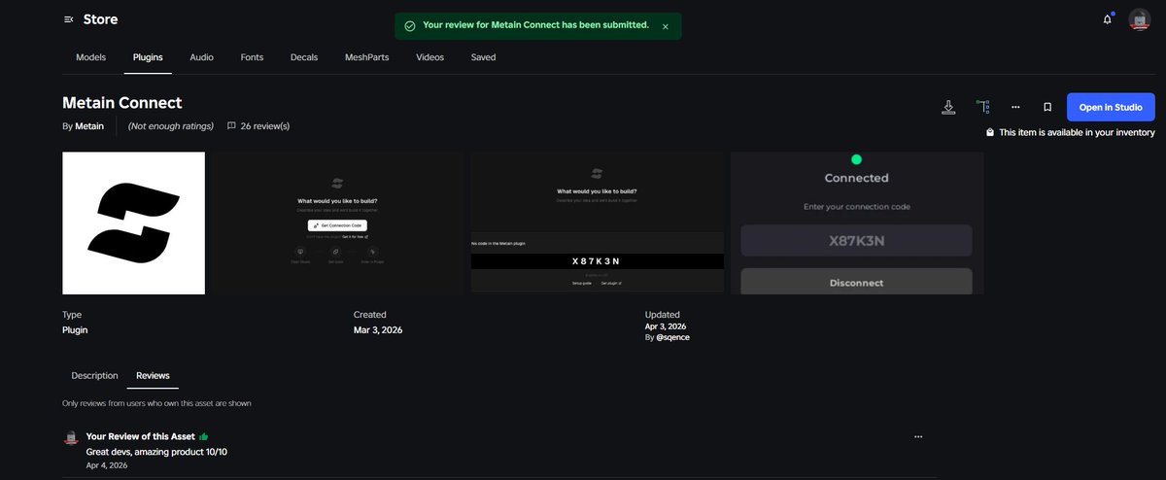Open the Saved tab

tap(484, 57)
